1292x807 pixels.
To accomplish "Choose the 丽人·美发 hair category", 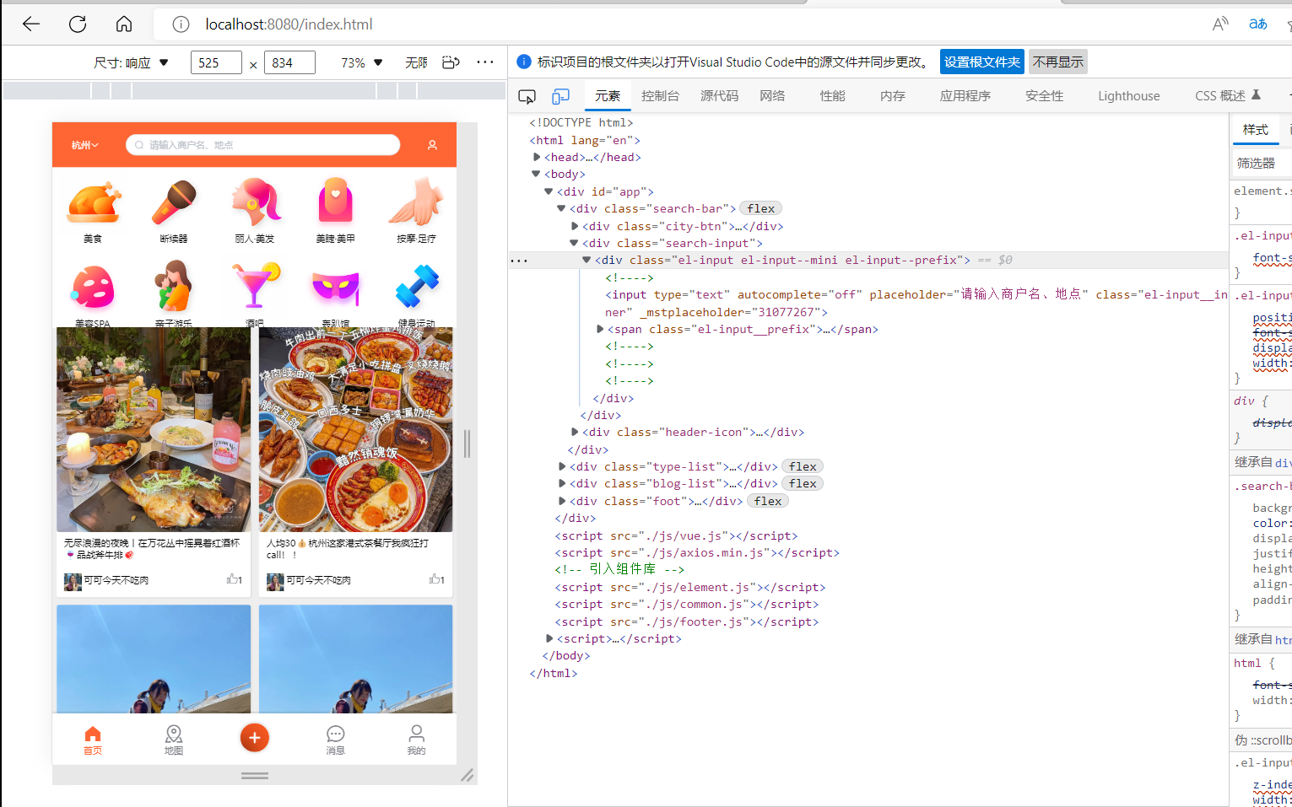I will (x=255, y=211).
